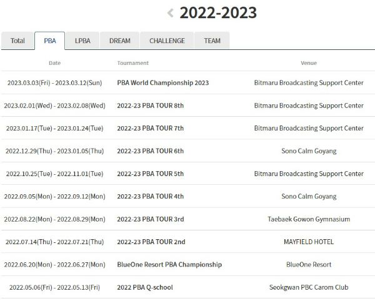Viewport: 375px width, 301px height.
Task: Click the BlueOne Resort venue cell
Action: [309, 264]
